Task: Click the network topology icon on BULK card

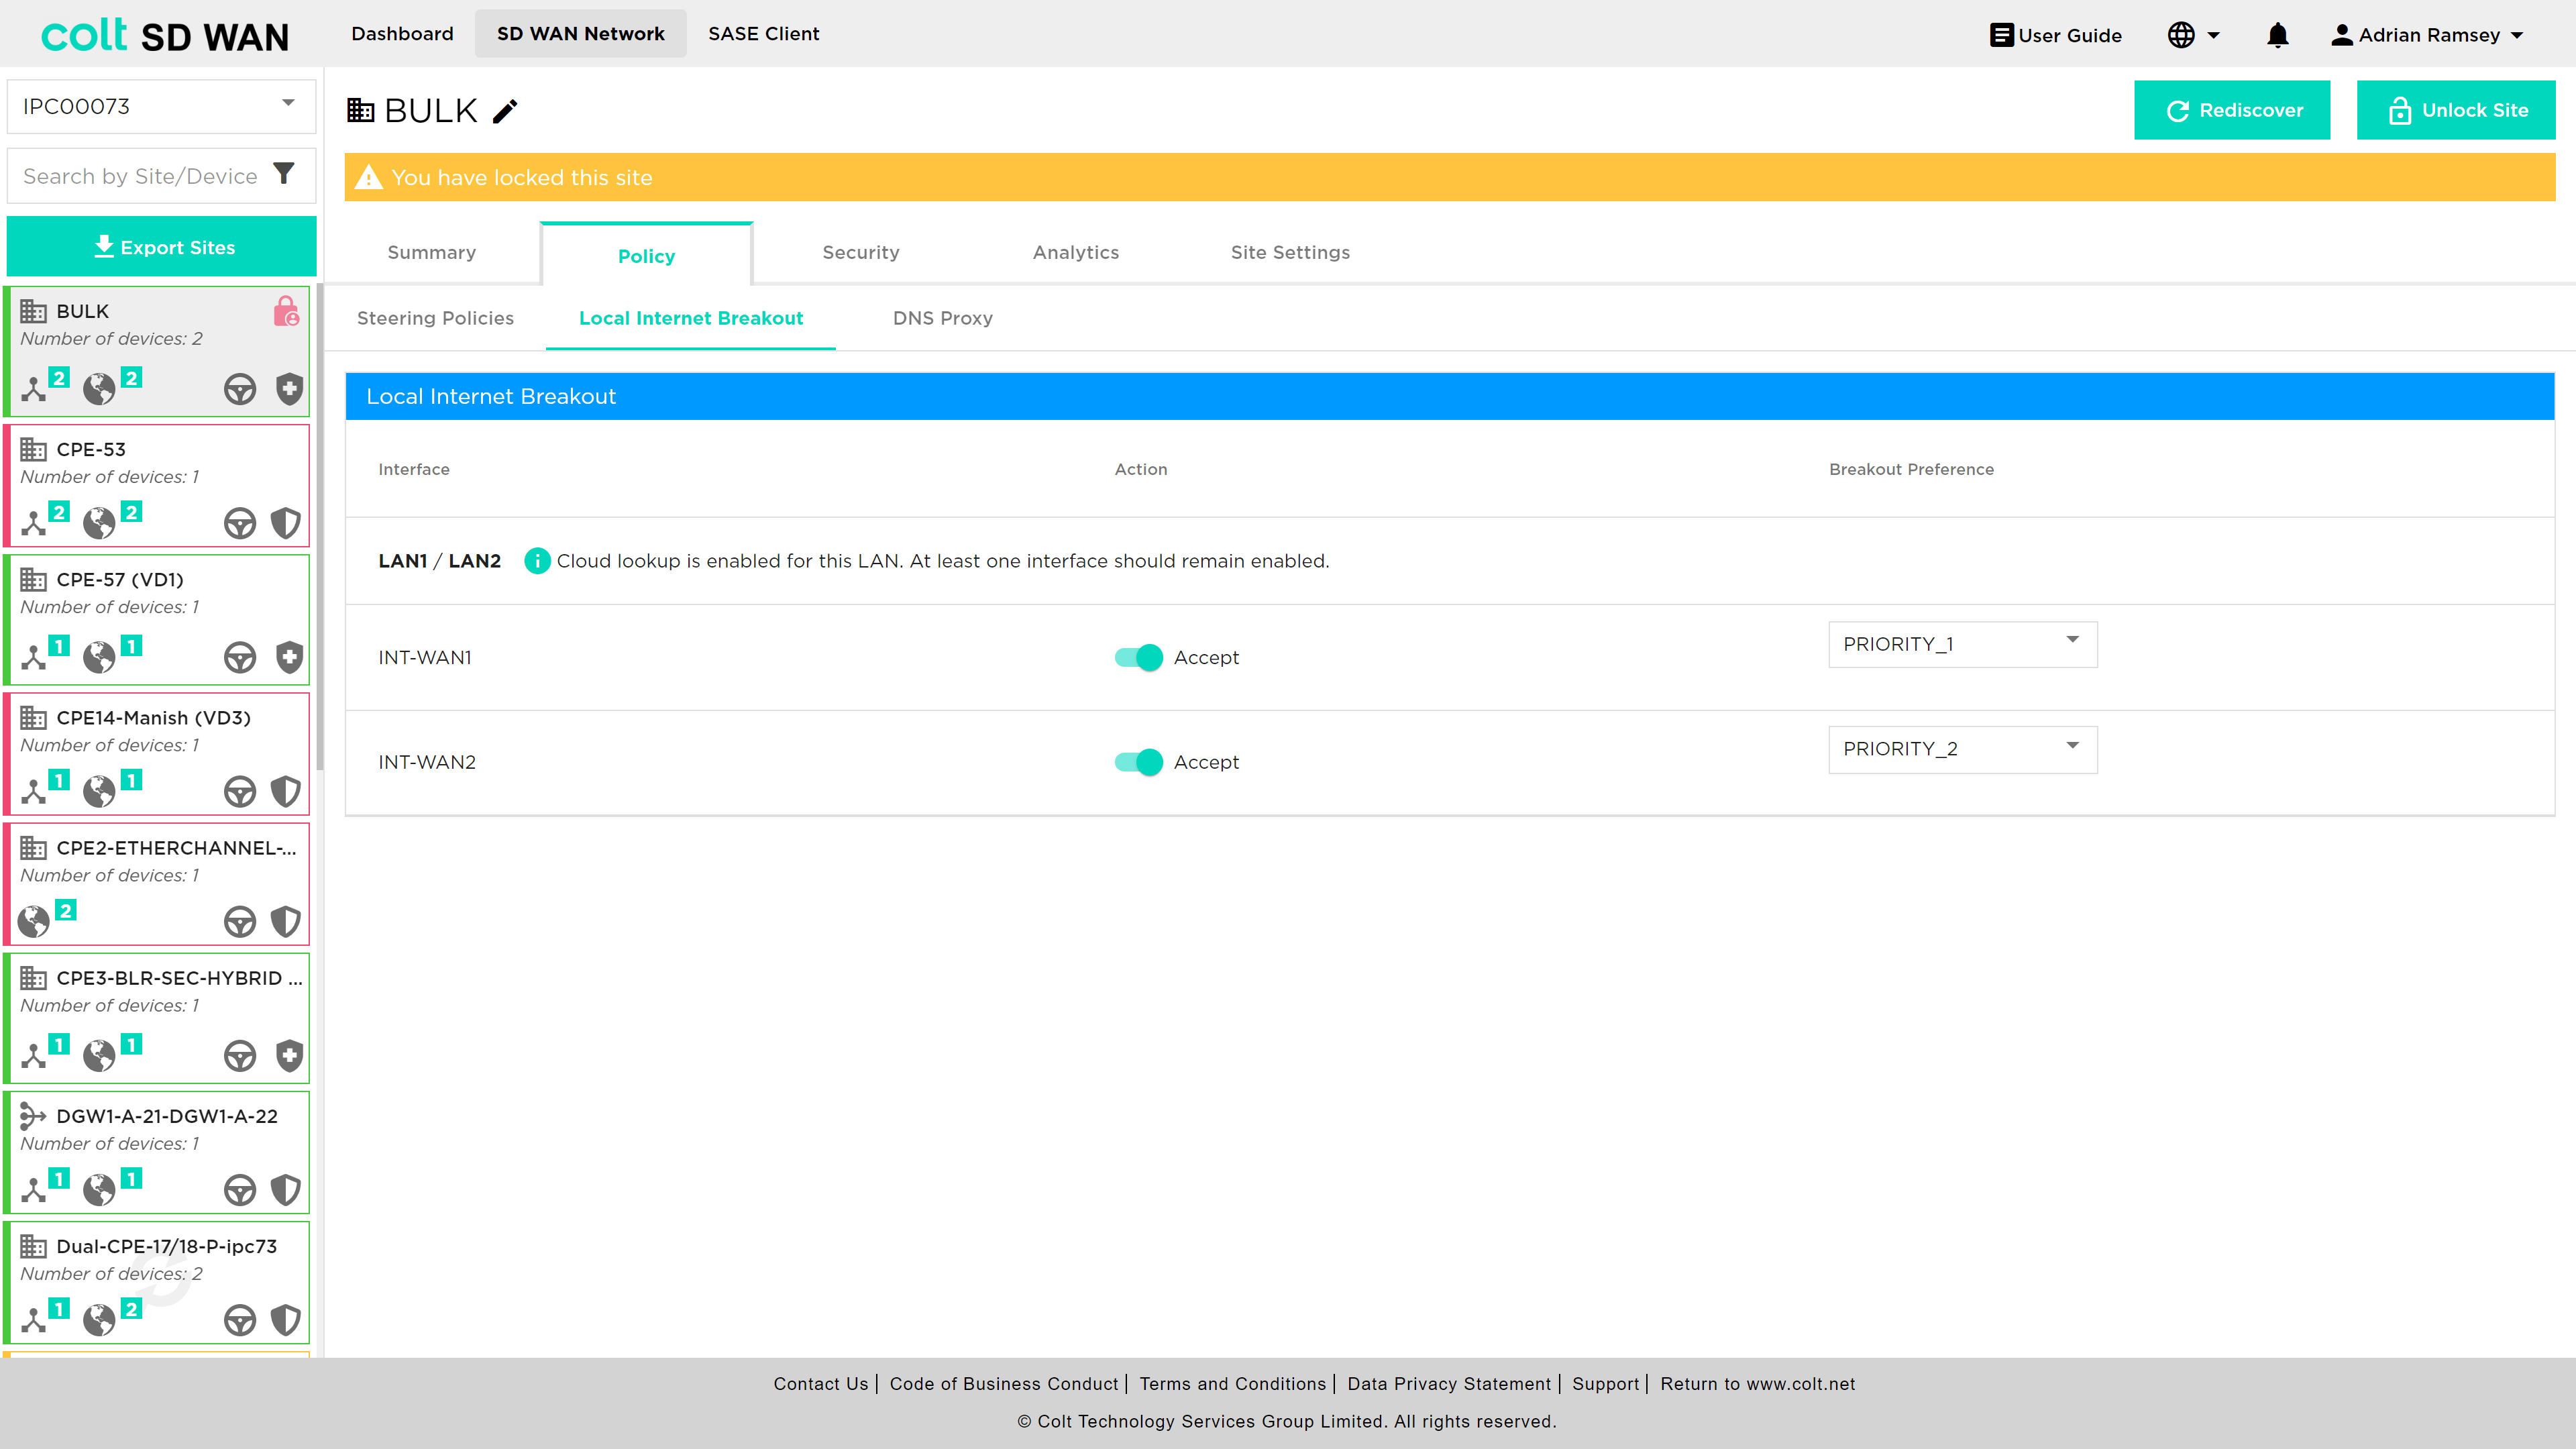Action: pos(34,389)
